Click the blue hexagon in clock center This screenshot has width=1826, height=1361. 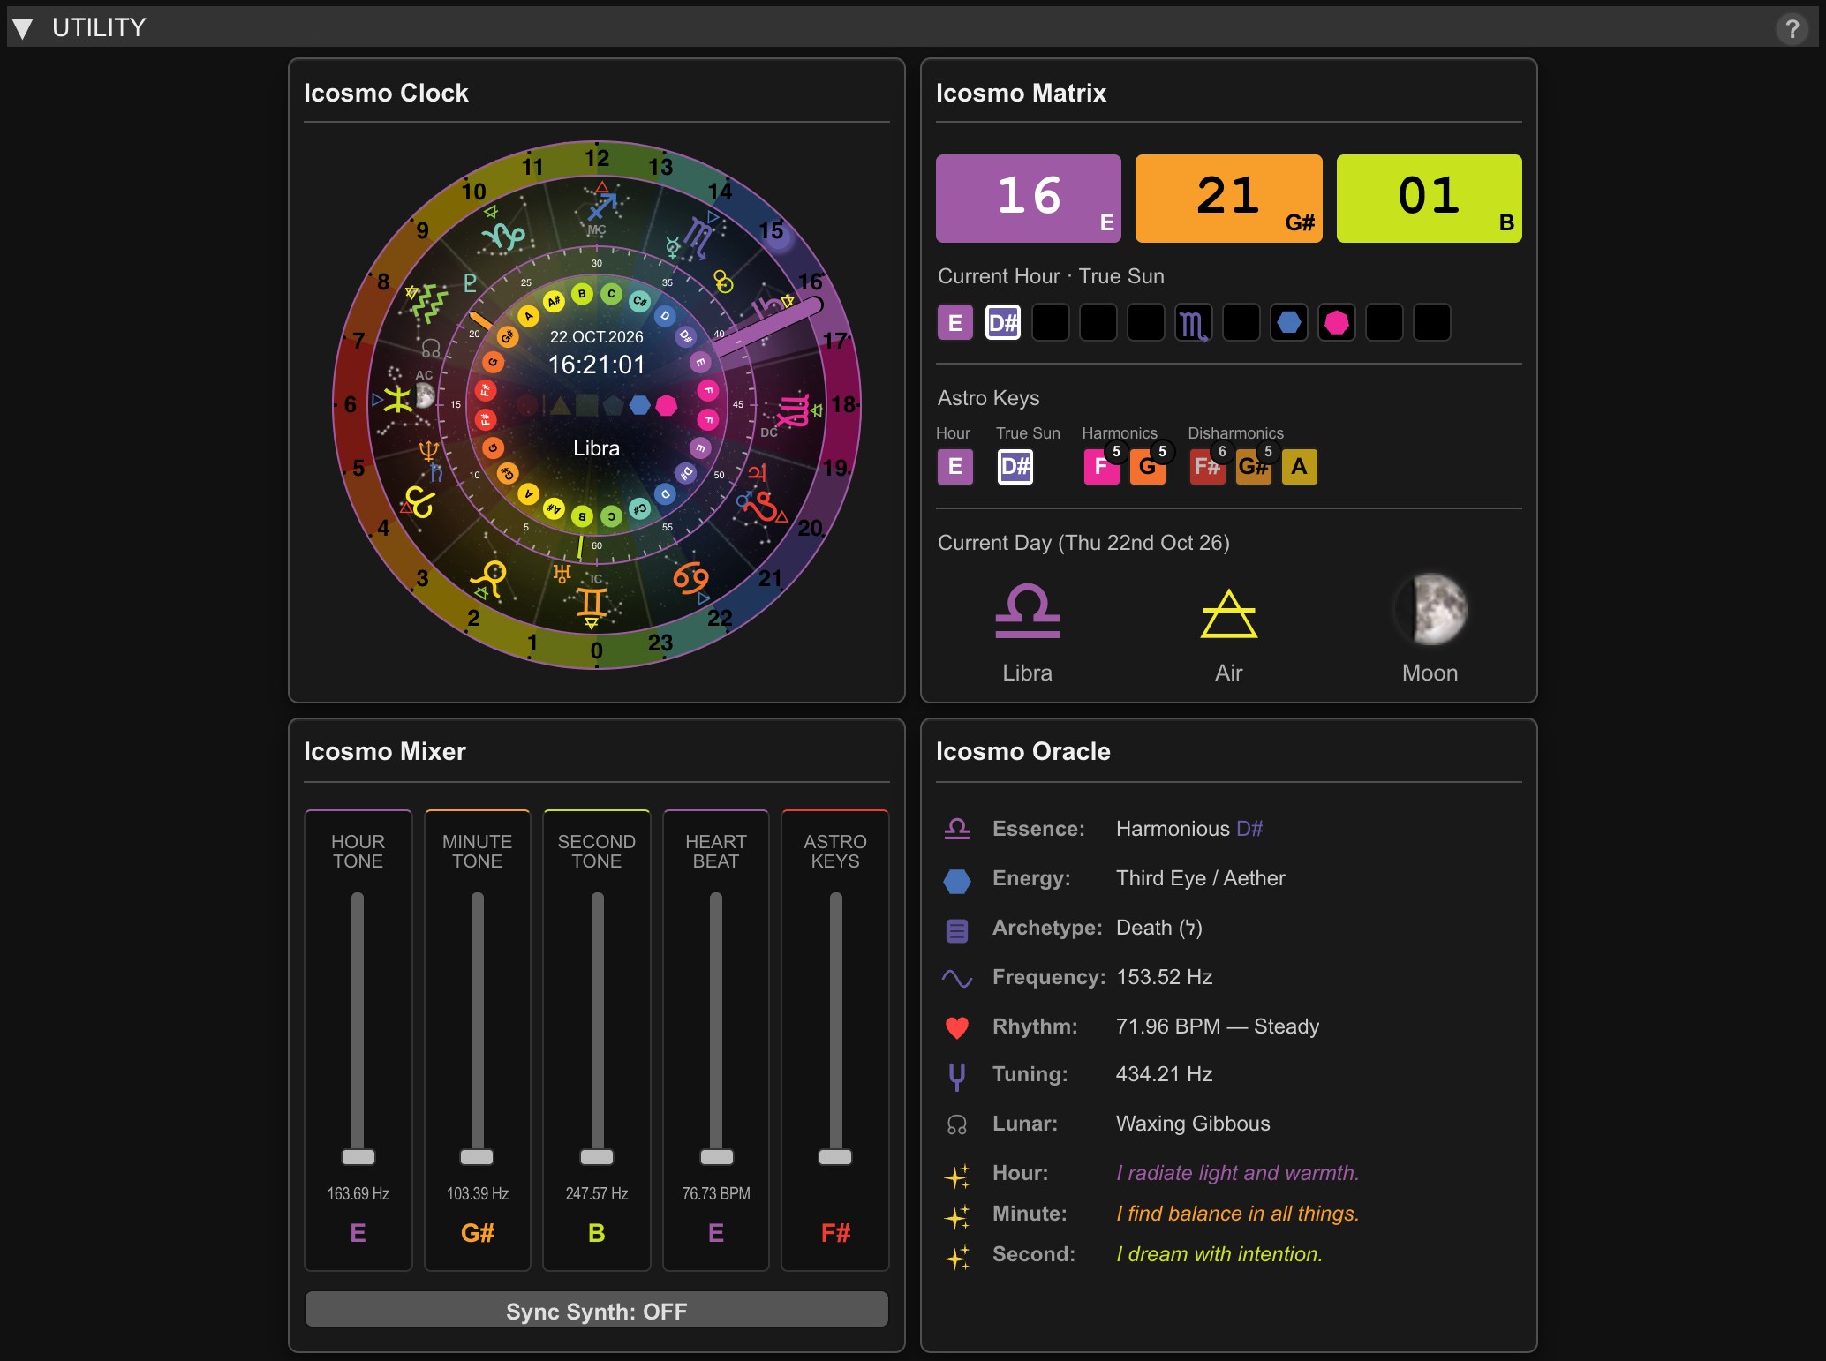tap(640, 405)
